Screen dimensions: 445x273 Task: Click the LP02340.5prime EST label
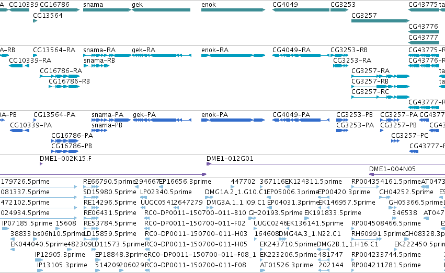(166, 192)
